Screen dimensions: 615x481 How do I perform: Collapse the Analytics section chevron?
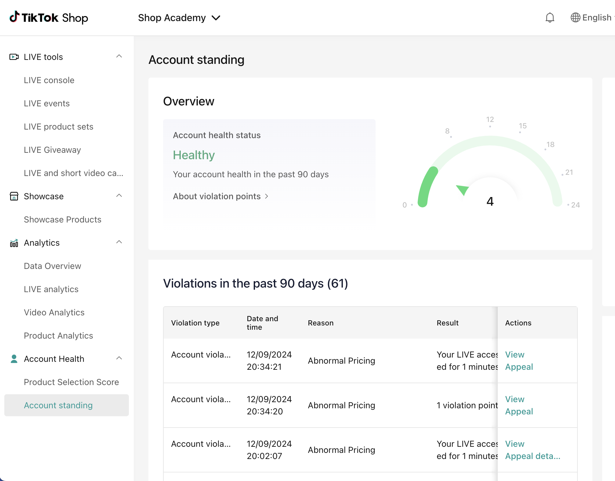119,242
